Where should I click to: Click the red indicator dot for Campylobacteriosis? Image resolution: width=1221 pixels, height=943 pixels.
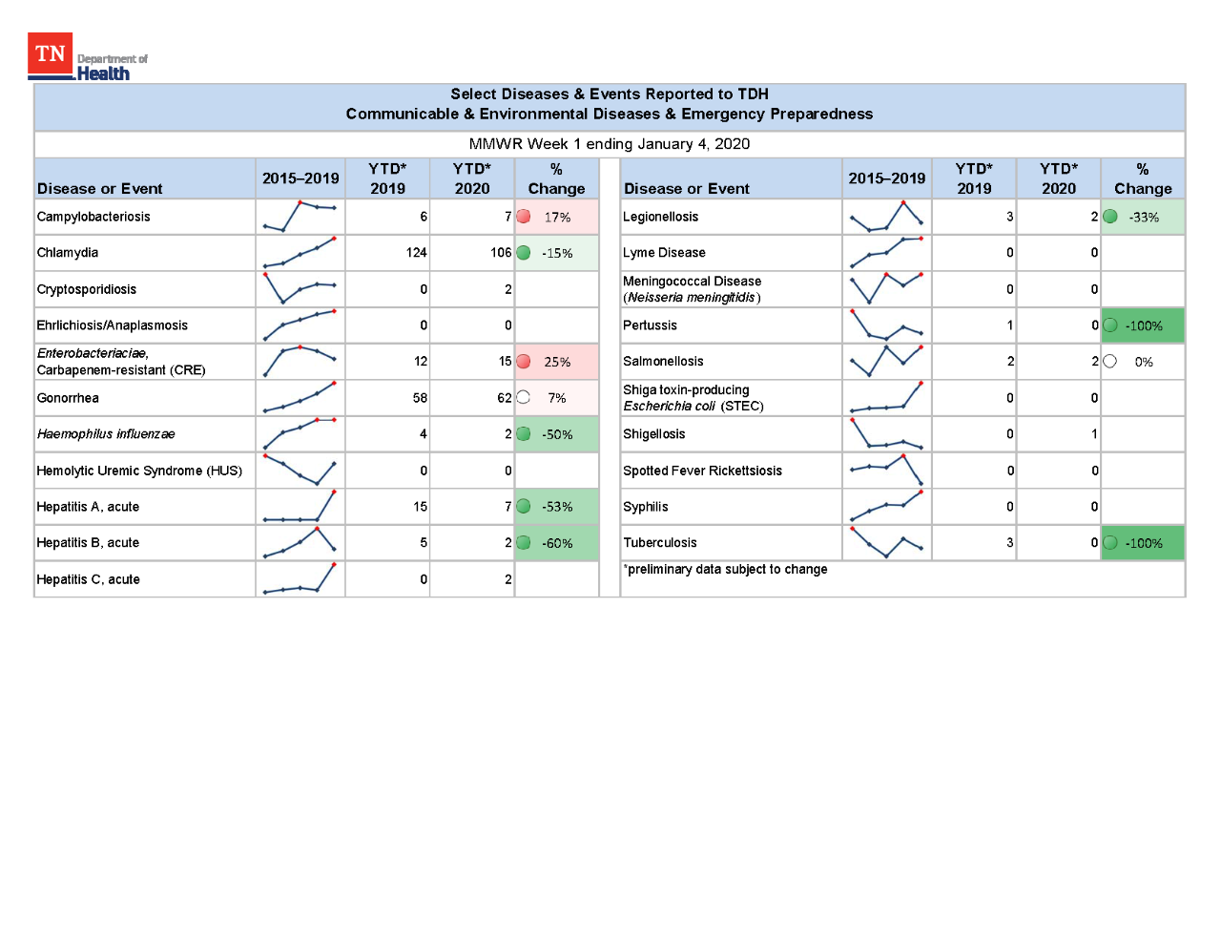[x=524, y=217]
